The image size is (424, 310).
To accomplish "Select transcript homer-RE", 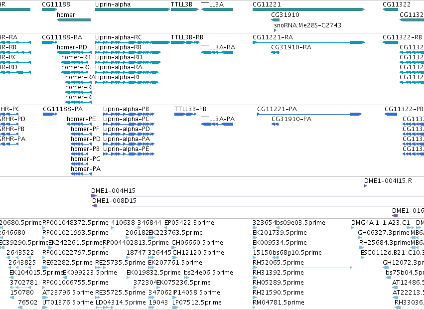I will tap(78, 92).
